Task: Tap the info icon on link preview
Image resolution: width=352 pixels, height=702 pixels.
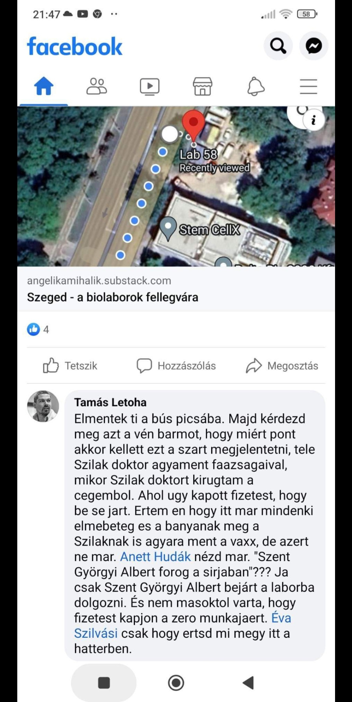Action: (314, 120)
